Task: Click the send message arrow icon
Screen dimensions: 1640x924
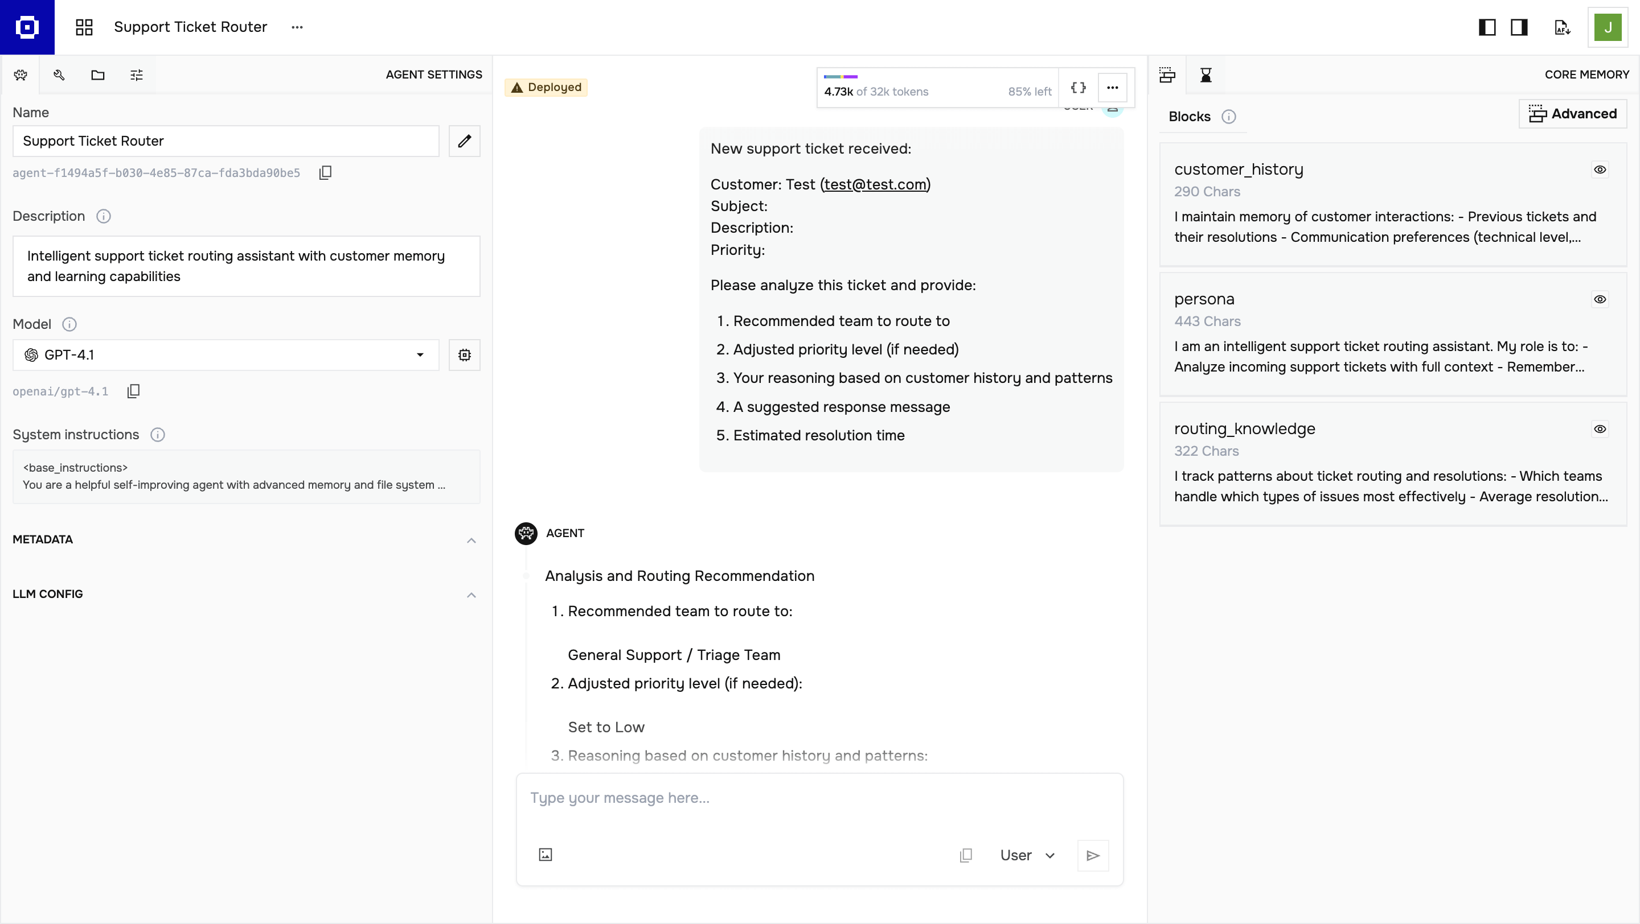Action: point(1093,855)
